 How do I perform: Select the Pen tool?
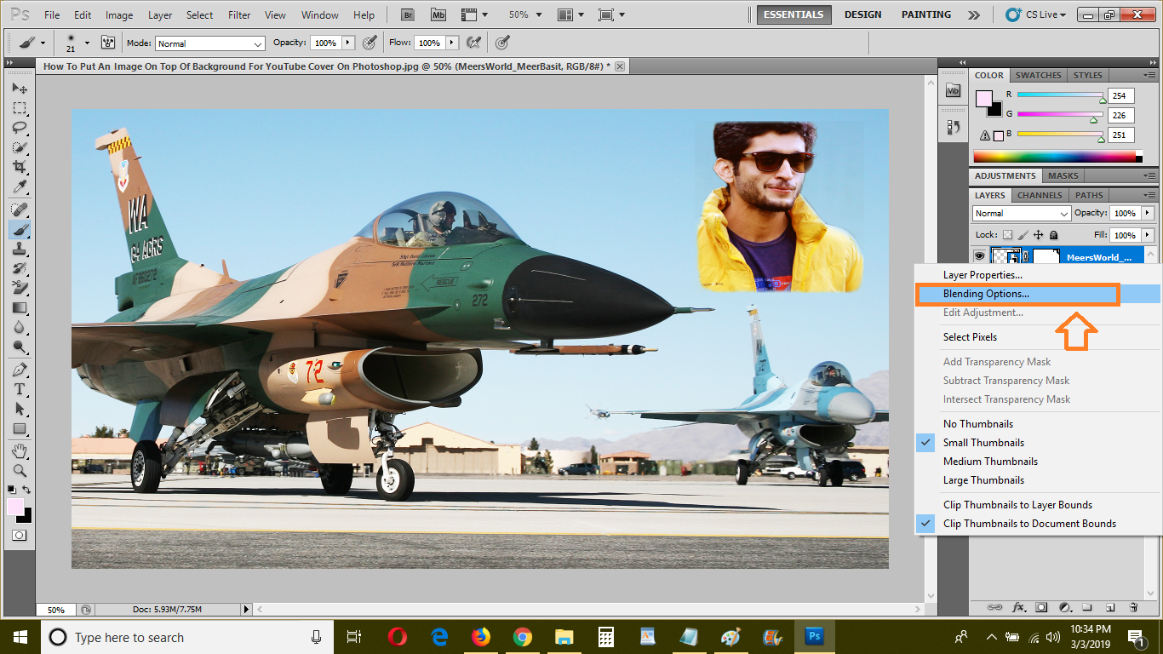[20, 370]
